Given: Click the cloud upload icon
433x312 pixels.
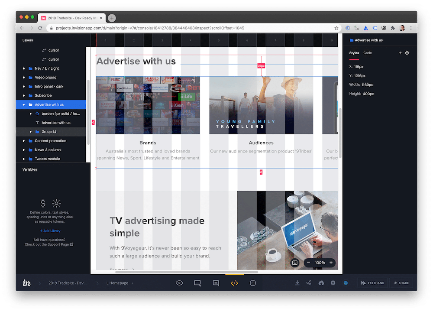Looking at the screenshot, I should pyautogui.click(x=321, y=283).
